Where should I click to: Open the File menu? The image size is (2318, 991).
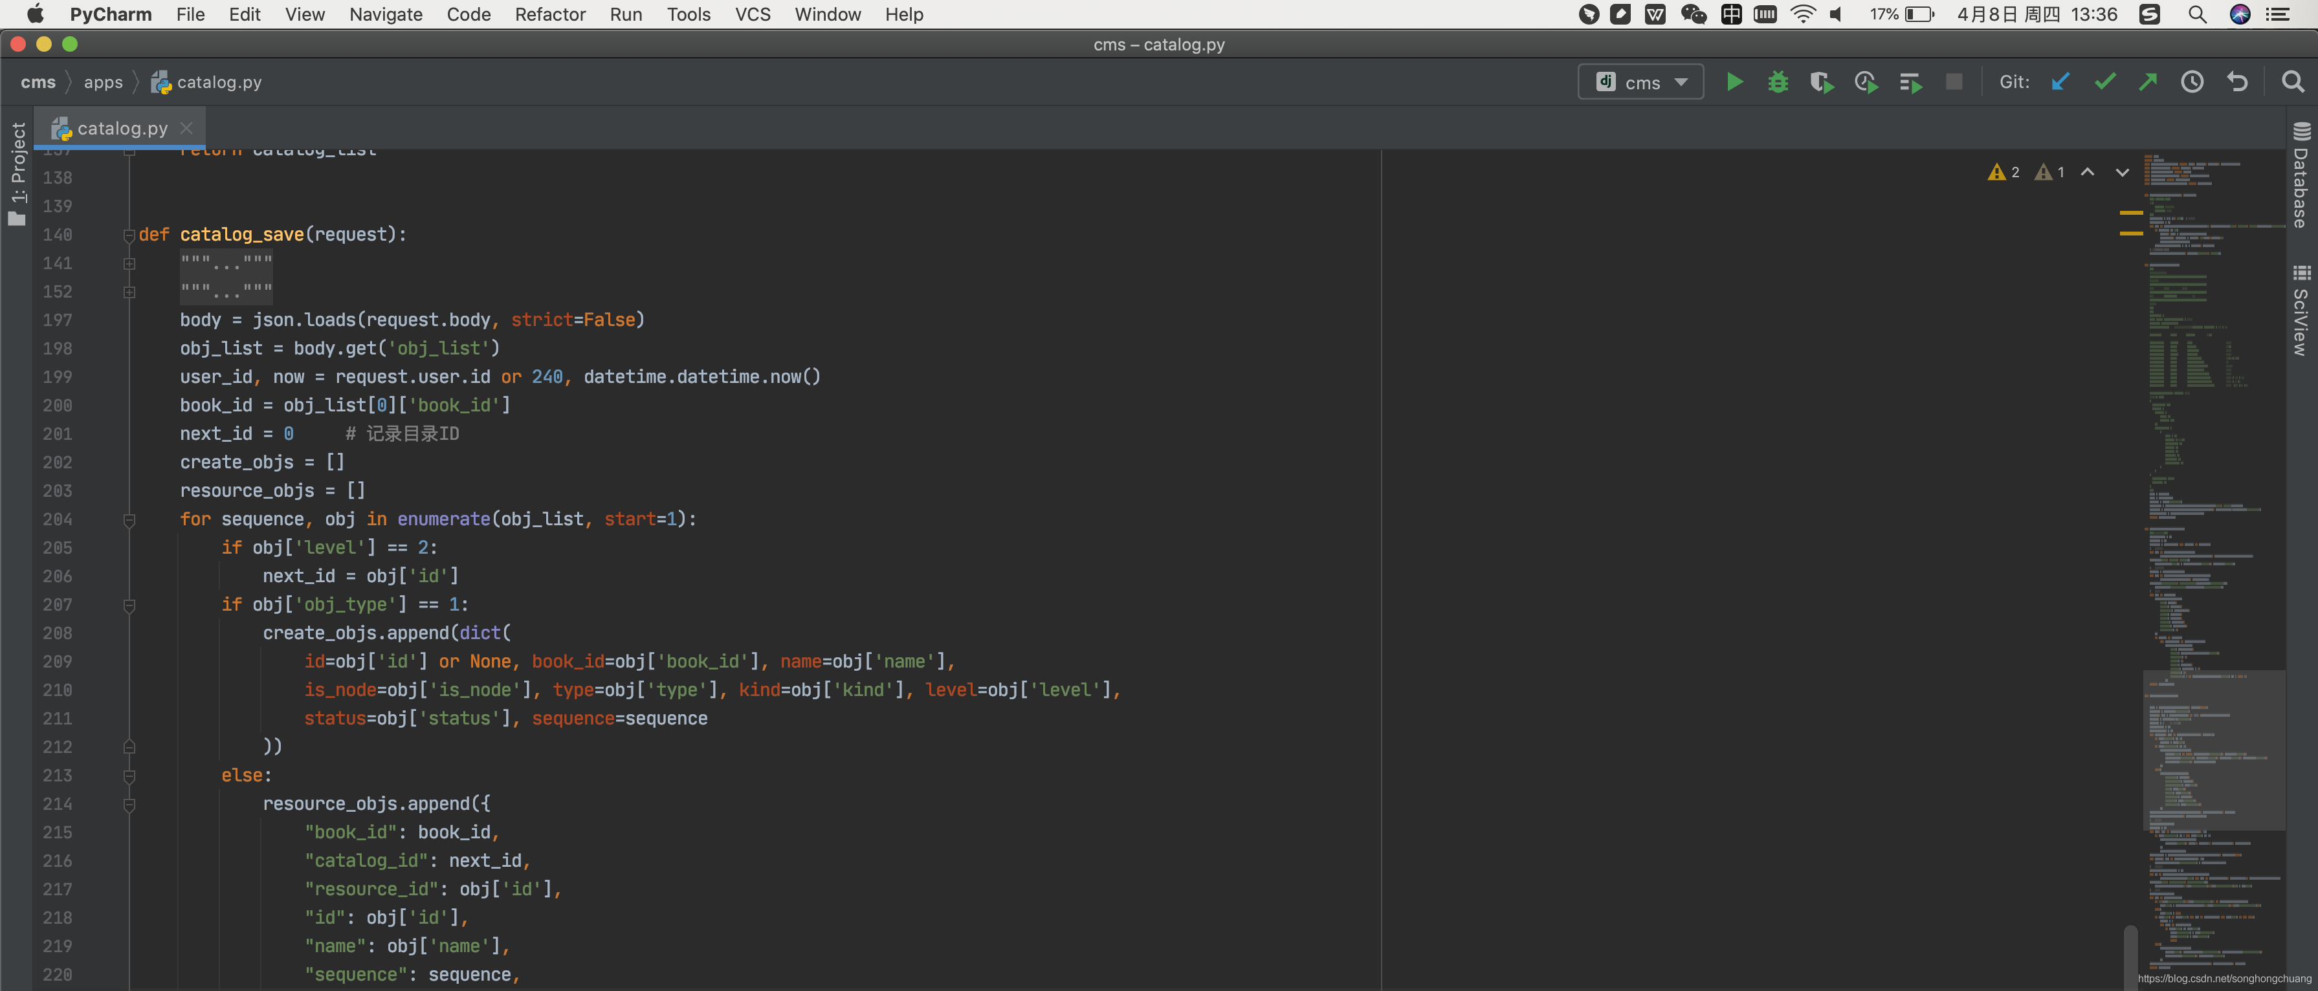[x=190, y=14]
